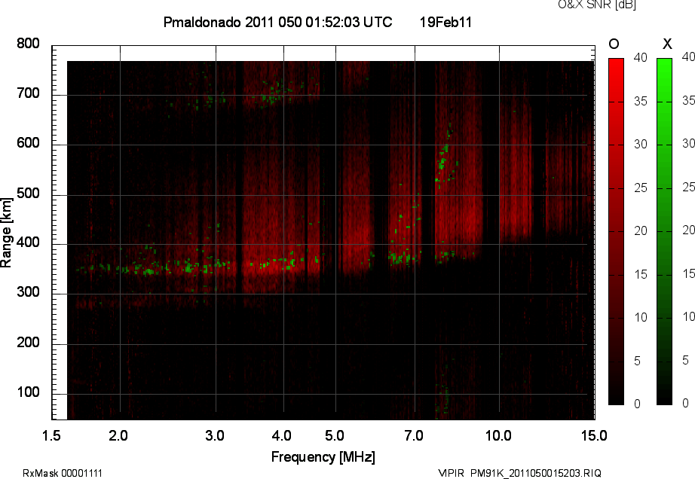Click the 40 dB label on O color bar
Viewport: 695px width, 479px height.
641,57
